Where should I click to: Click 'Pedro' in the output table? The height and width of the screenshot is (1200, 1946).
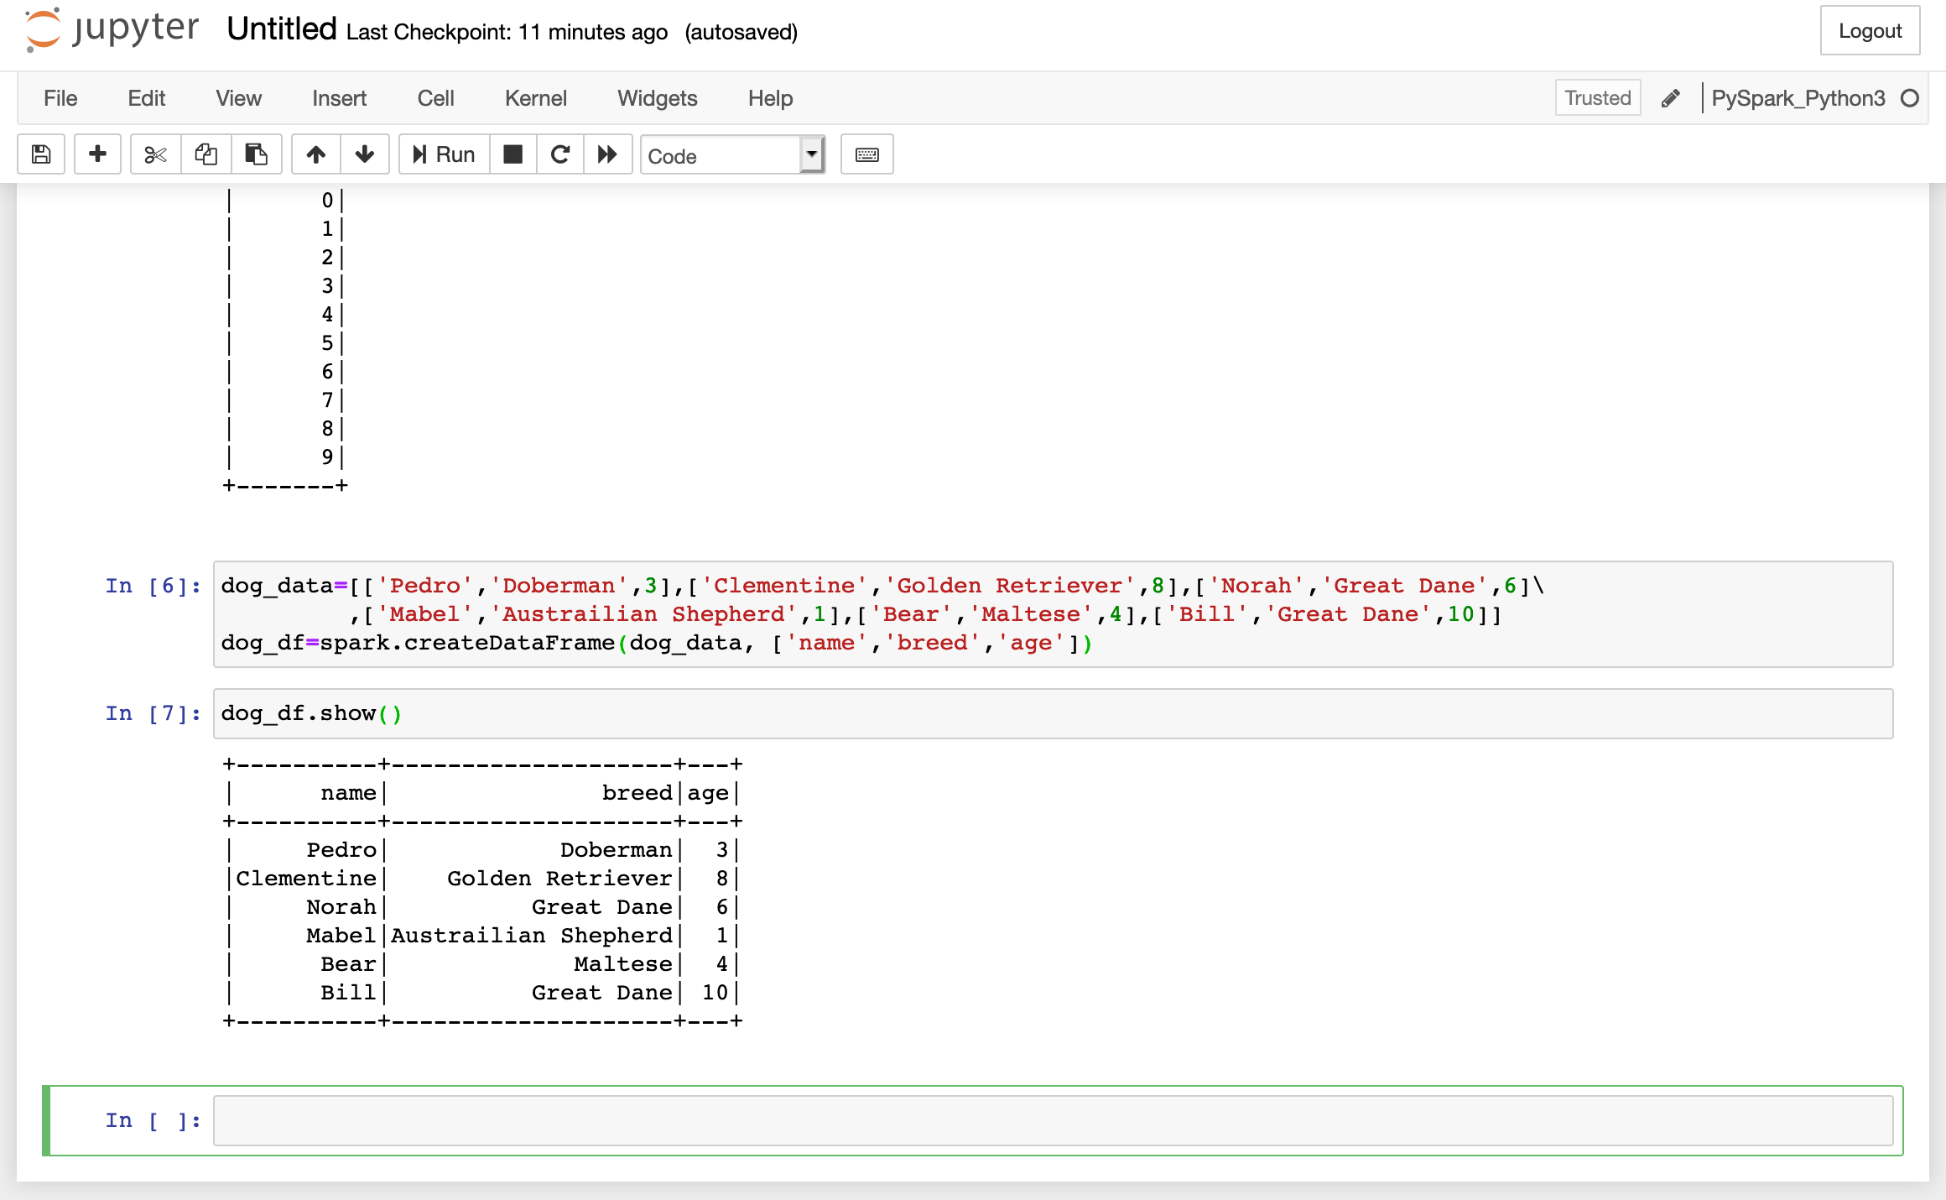click(341, 850)
